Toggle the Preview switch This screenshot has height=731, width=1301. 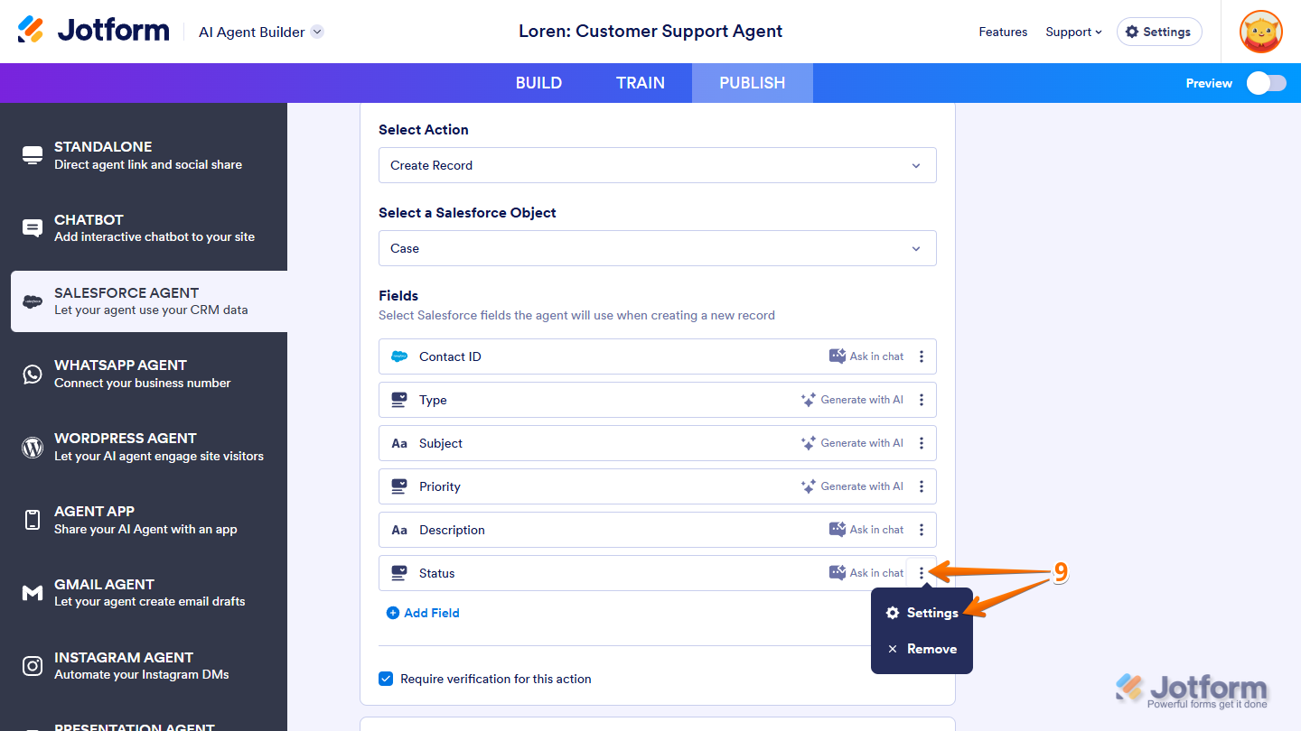[x=1266, y=82]
